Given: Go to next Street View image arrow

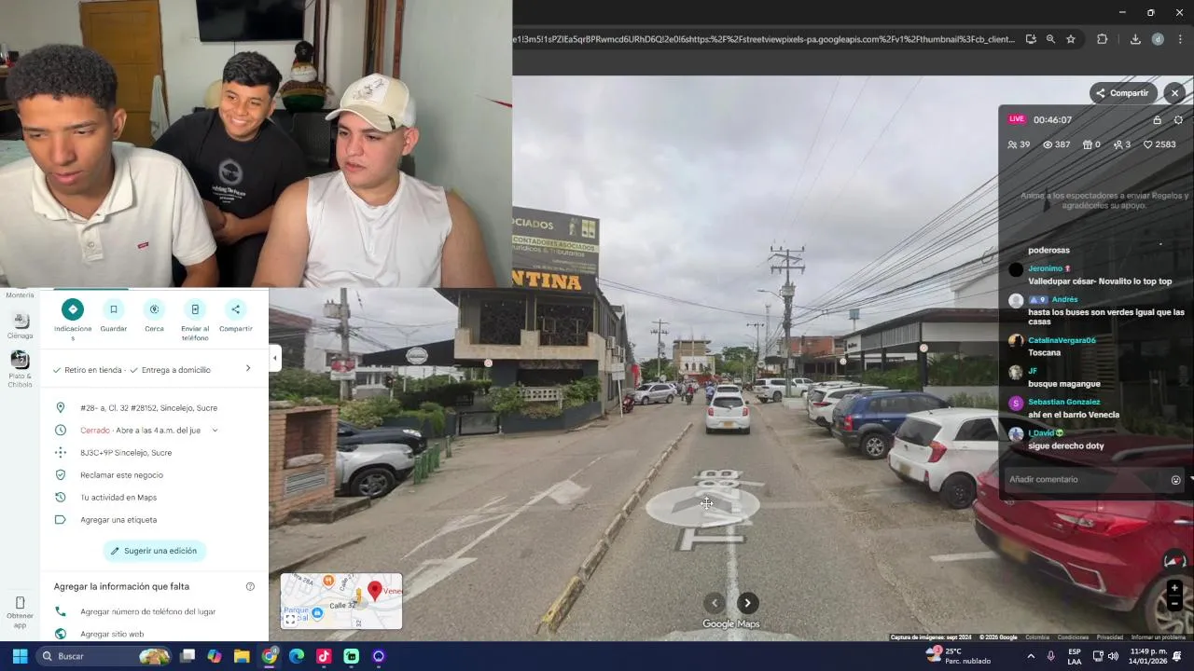Looking at the screenshot, I should 747,603.
